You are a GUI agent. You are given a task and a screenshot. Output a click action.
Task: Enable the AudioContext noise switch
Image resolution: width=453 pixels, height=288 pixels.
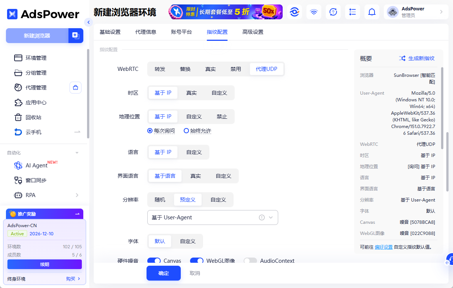point(250,261)
